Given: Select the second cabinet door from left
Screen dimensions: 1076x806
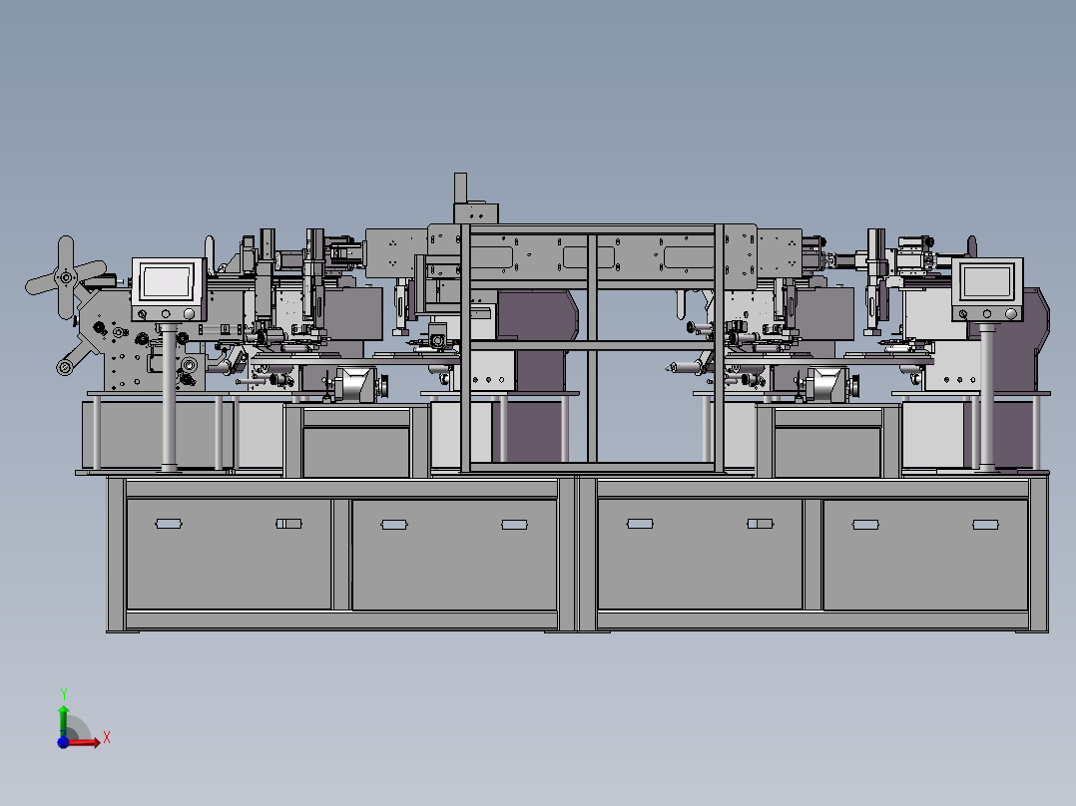Looking at the screenshot, I should (x=454, y=555).
